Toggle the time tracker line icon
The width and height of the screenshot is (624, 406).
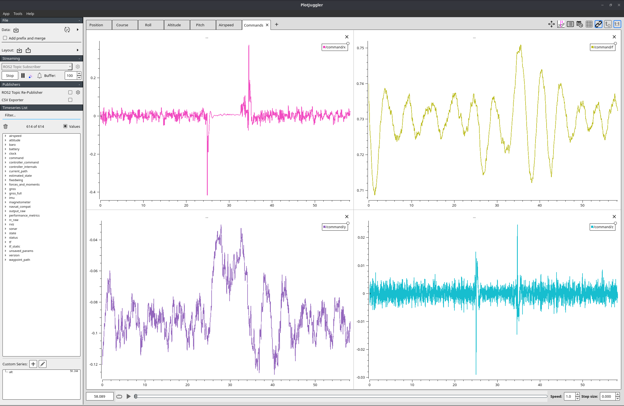561,24
